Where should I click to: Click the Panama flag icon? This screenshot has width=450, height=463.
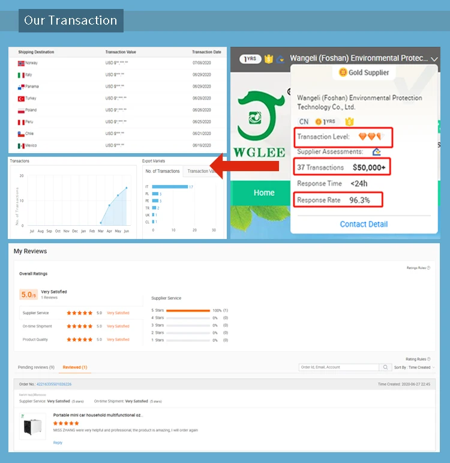21,87
